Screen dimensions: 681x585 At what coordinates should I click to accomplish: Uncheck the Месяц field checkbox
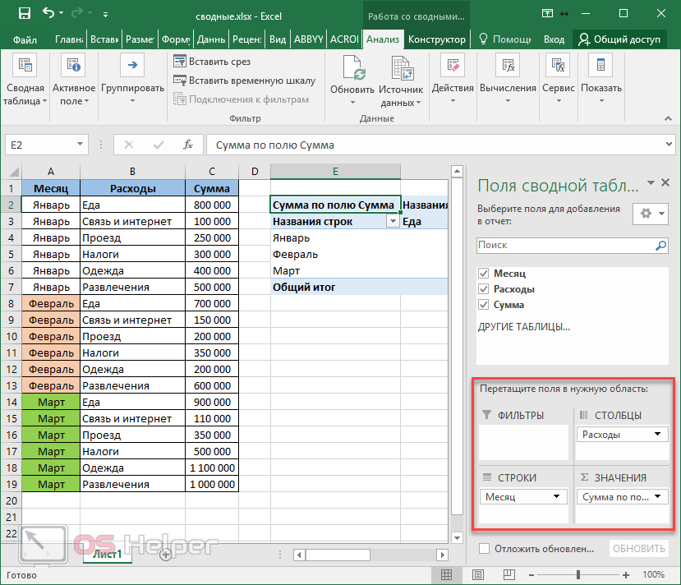tap(483, 274)
